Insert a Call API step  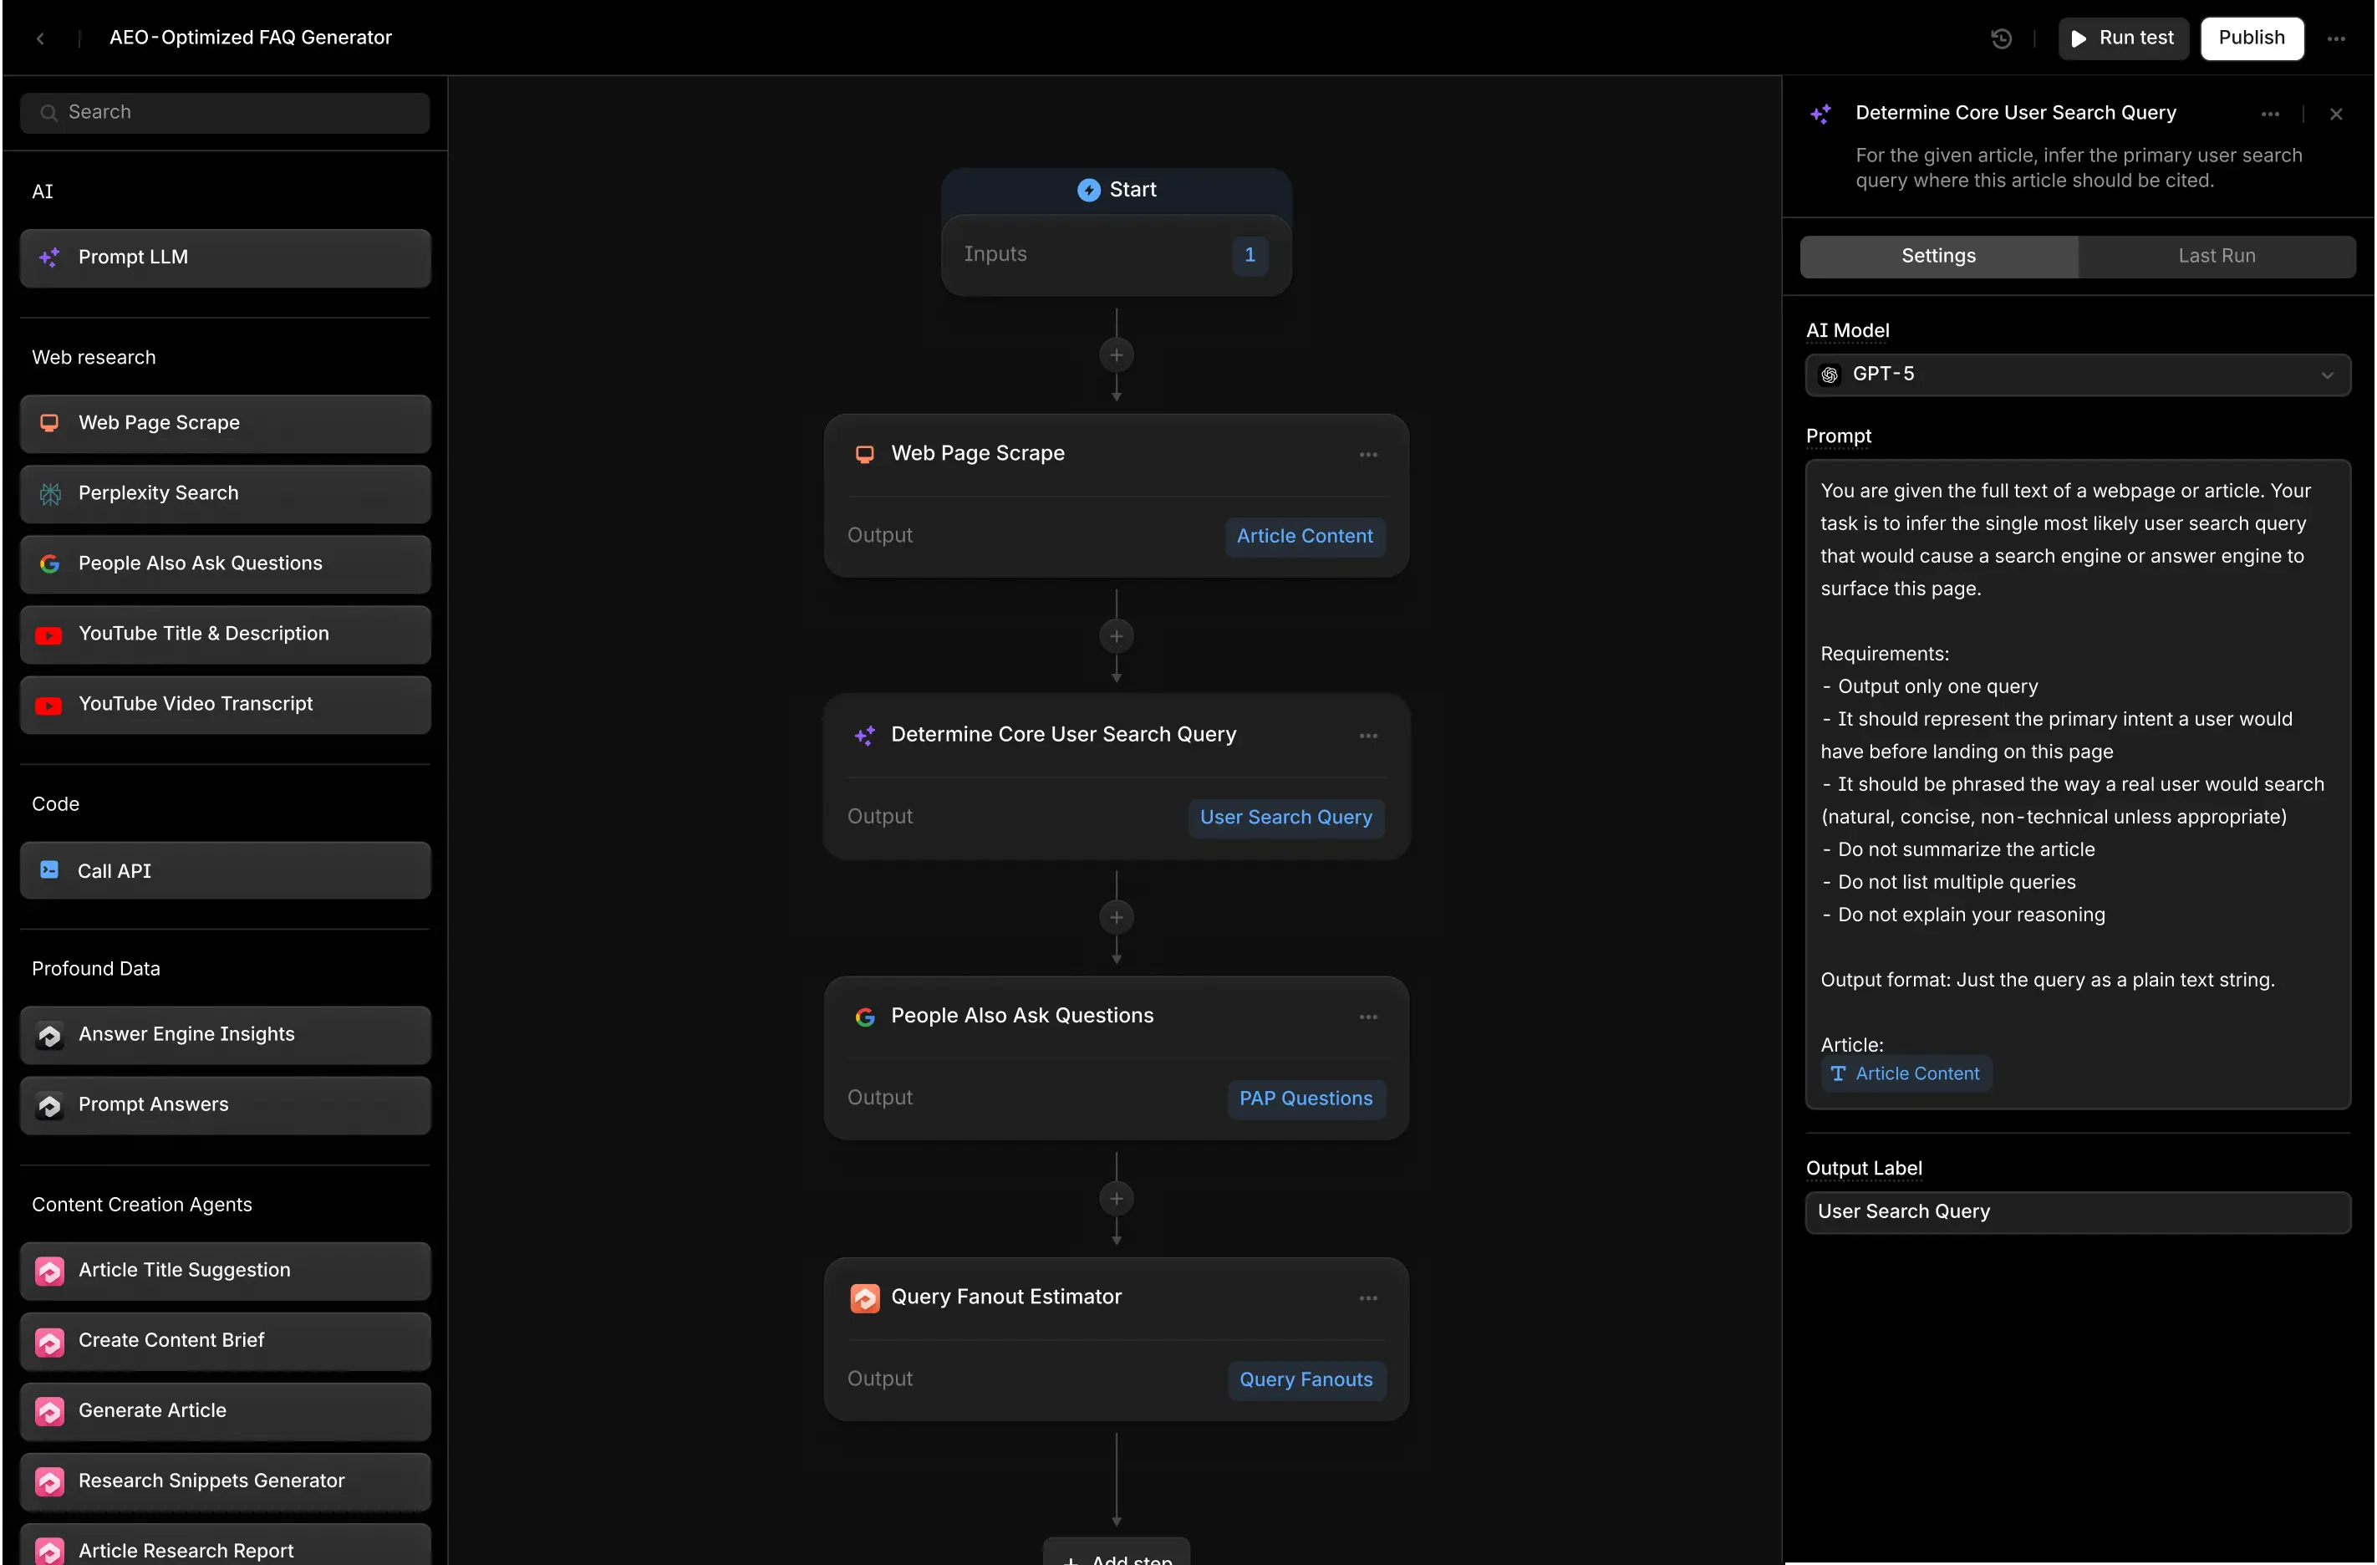pos(225,870)
